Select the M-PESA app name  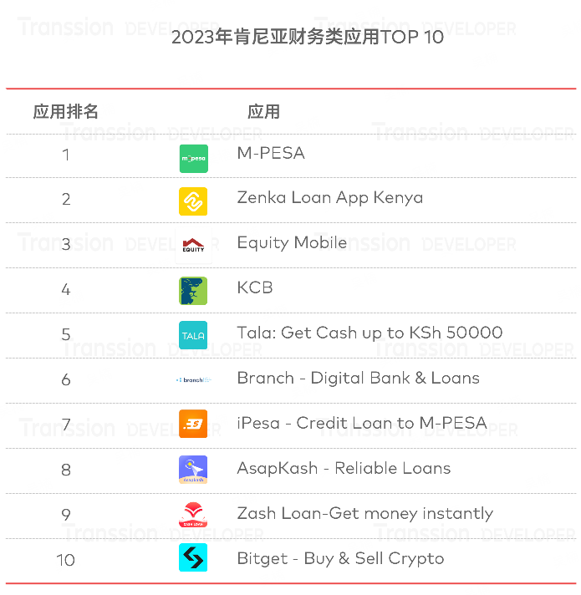pos(271,153)
